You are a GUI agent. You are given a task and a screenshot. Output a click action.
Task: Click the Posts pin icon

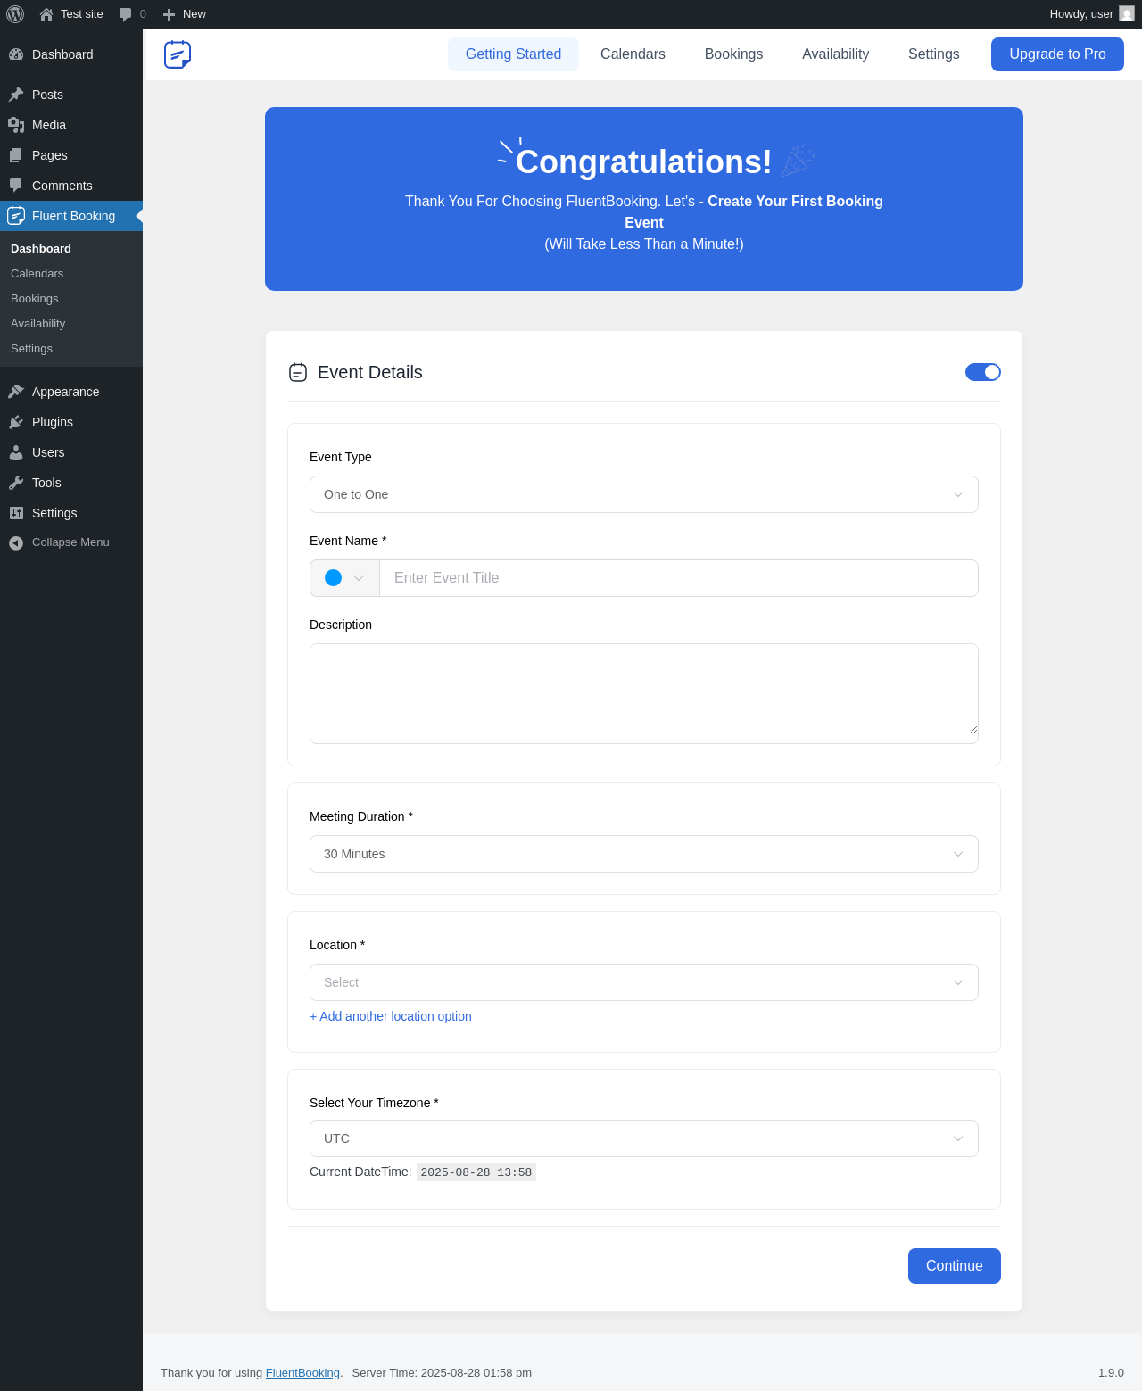click(x=16, y=95)
